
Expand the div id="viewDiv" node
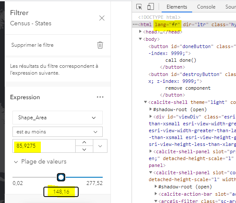pyautogui.click(x=150, y=116)
